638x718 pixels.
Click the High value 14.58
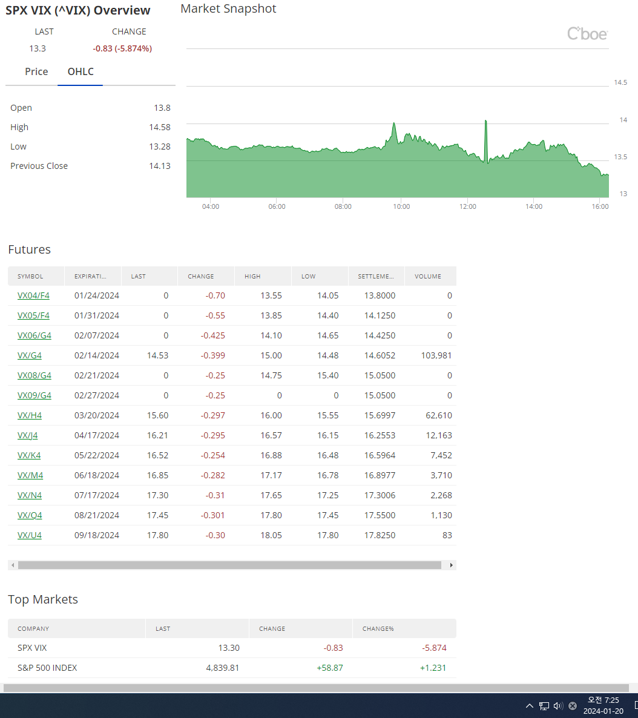pyautogui.click(x=160, y=127)
